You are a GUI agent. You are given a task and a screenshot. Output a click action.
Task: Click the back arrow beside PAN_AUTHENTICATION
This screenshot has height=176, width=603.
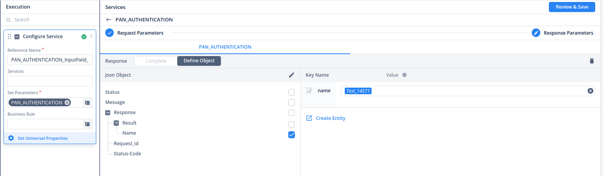pos(109,19)
